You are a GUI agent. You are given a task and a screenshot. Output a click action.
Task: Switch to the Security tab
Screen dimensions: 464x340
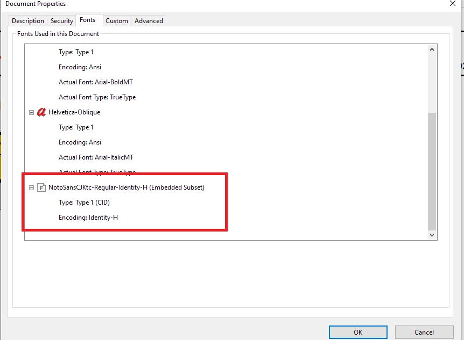[61, 20]
